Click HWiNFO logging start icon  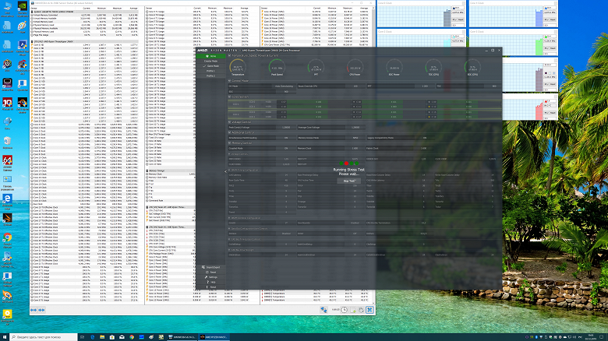click(x=353, y=310)
